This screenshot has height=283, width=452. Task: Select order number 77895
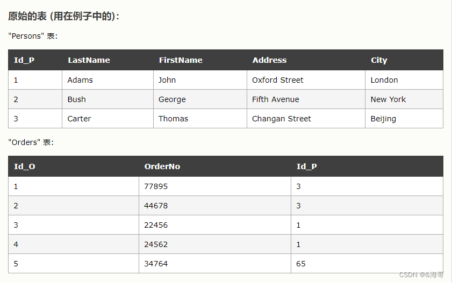pyautogui.click(x=215, y=186)
